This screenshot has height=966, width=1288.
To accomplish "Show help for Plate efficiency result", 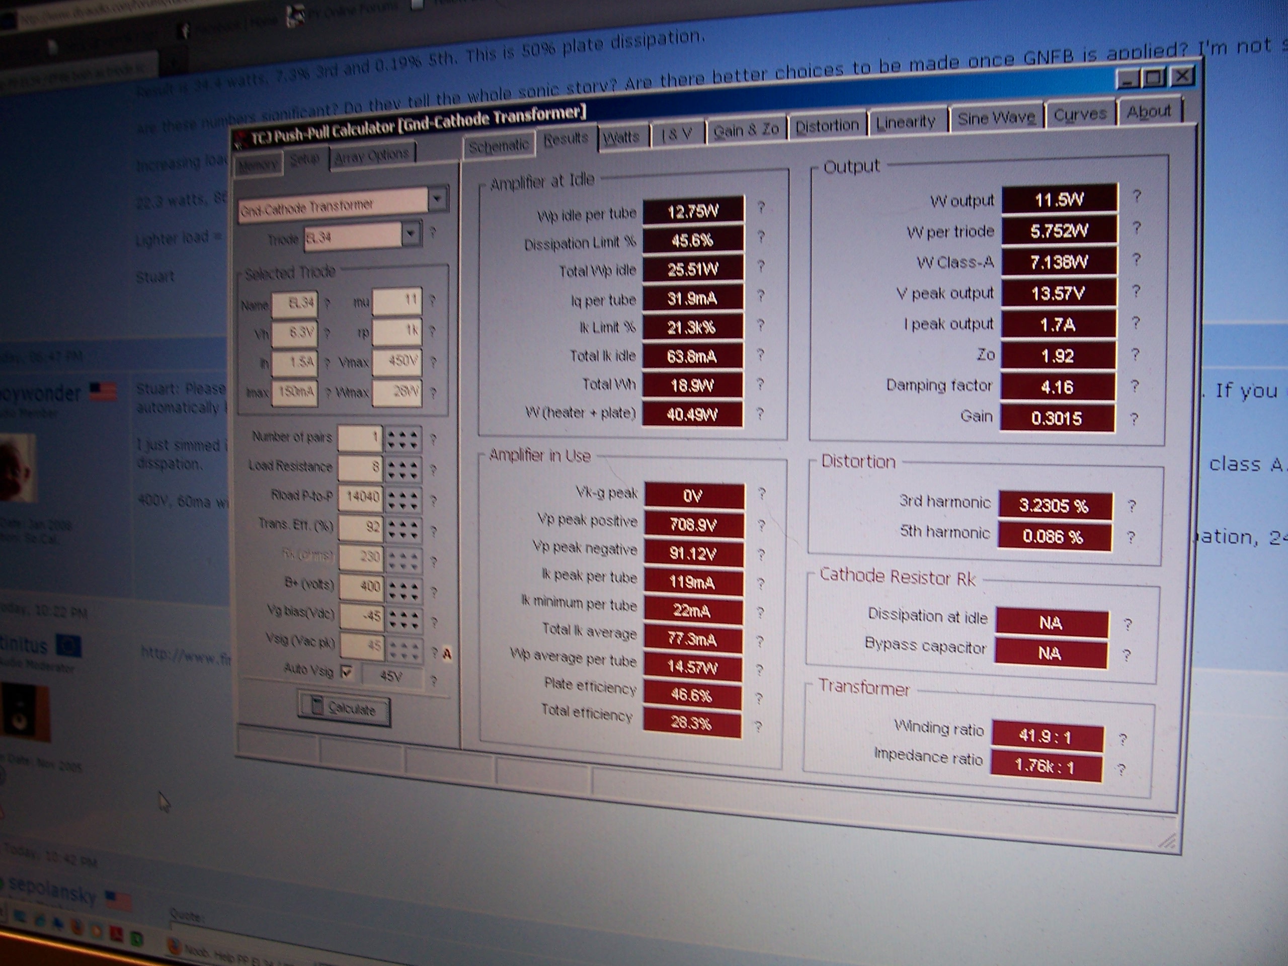I will point(759,699).
